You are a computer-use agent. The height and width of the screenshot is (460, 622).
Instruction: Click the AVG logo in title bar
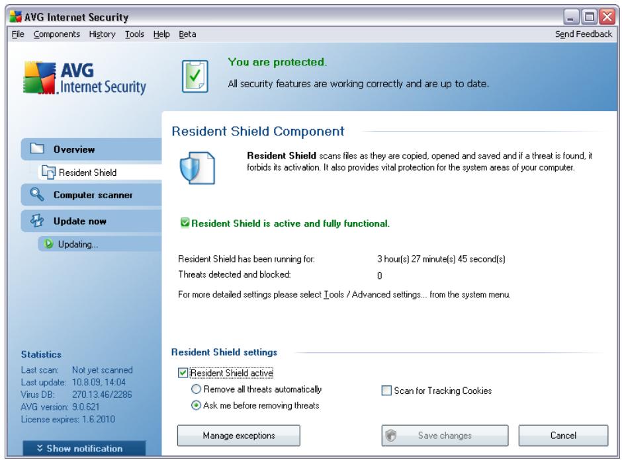[15, 17]
